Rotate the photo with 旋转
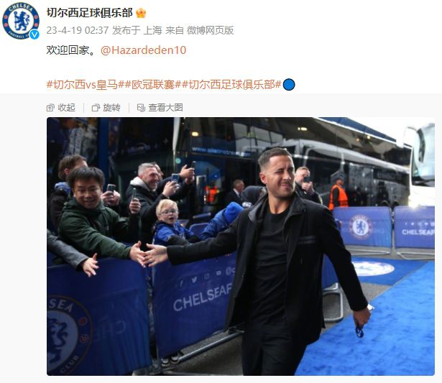The image size is (442, 383). point(106,108)
